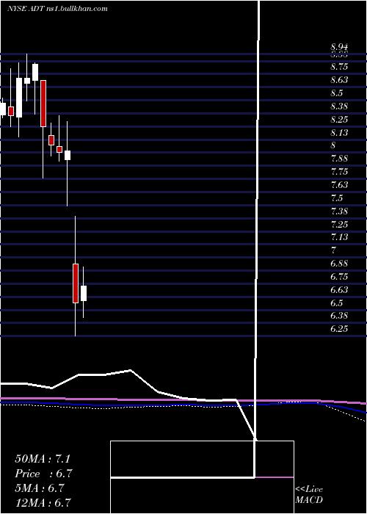367x514 pixels.
Task: Click the 8.75 price axis label
Action: click(x=339, y=67)
